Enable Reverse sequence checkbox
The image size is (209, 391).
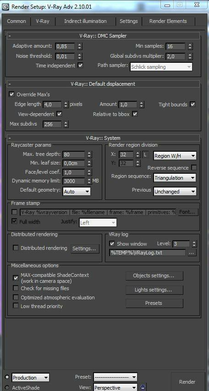[194, 168]
